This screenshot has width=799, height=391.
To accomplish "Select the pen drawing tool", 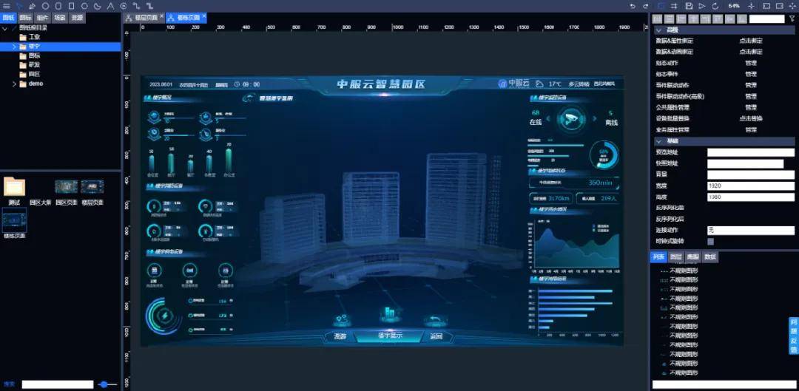I will 32,6.
